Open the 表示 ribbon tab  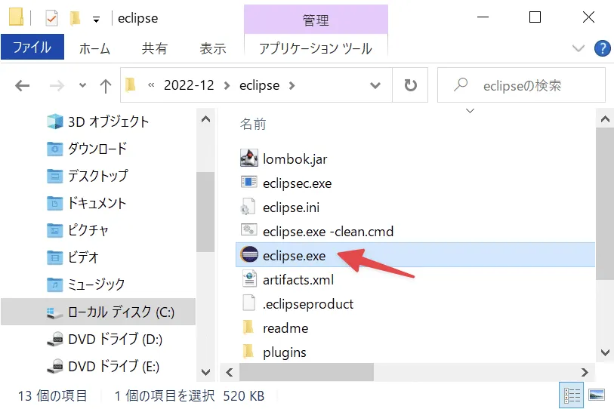[x=213, y=48]
